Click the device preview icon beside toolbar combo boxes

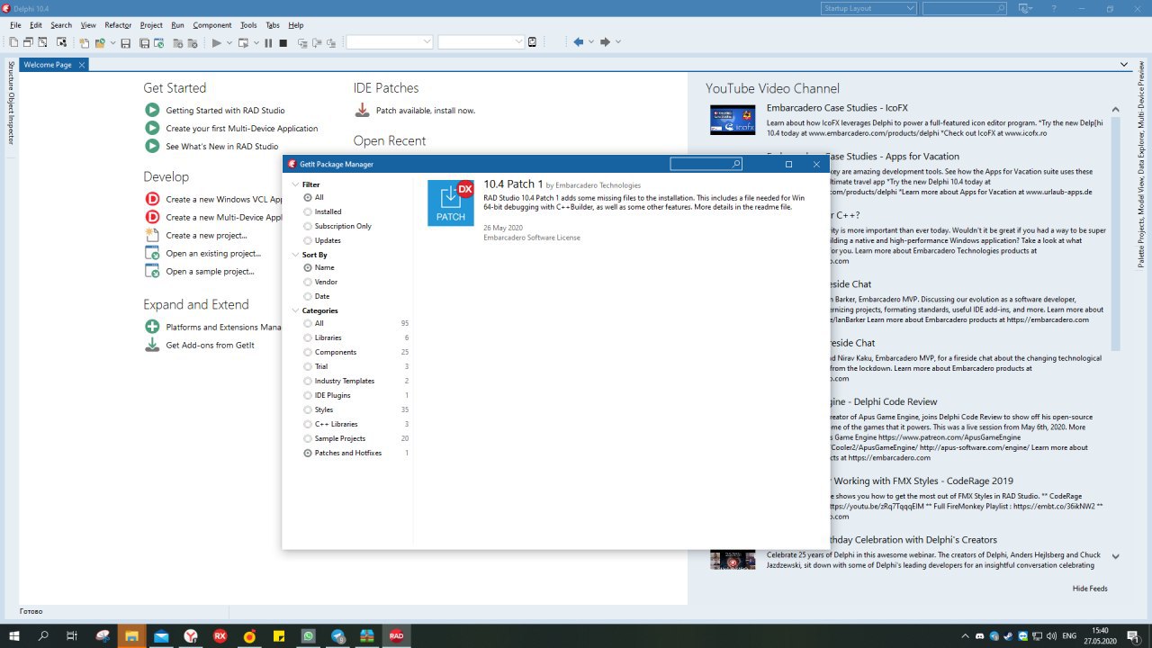pyautogui.click(x=532, y=42)
